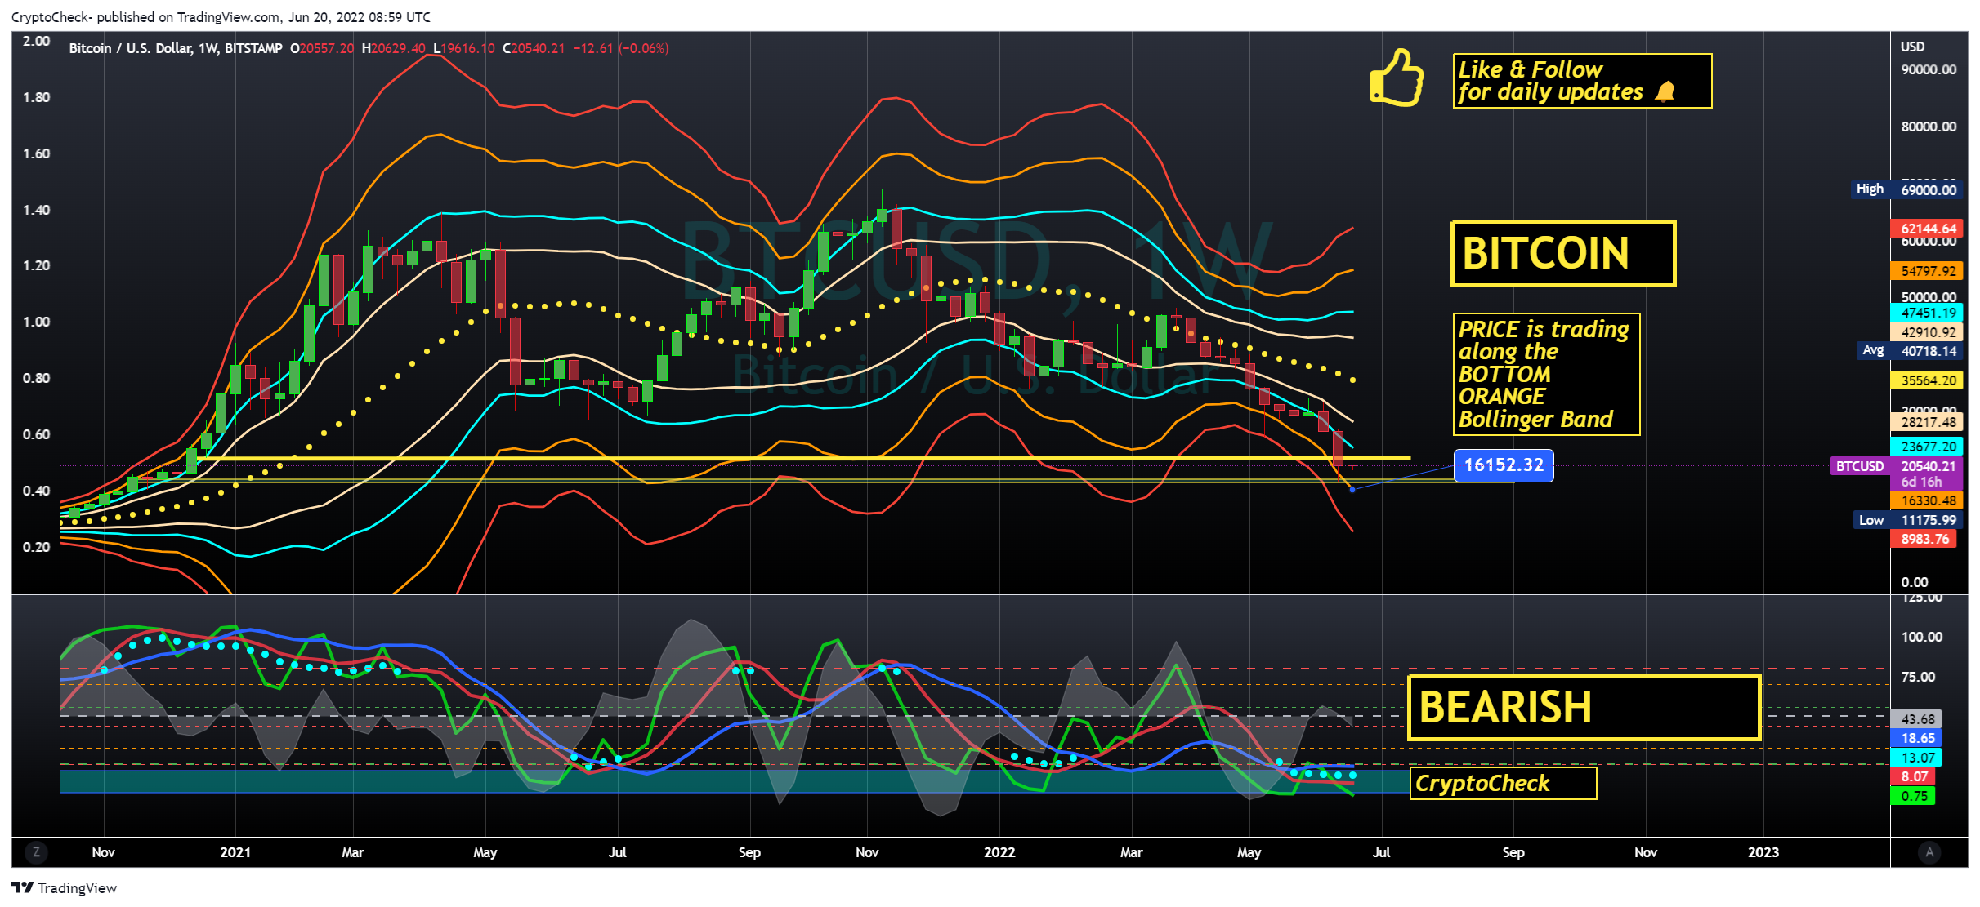This screenshot has width=1980, height=907.
Task: Click the Low 11175.99 label
Action: coord(1906,520)
